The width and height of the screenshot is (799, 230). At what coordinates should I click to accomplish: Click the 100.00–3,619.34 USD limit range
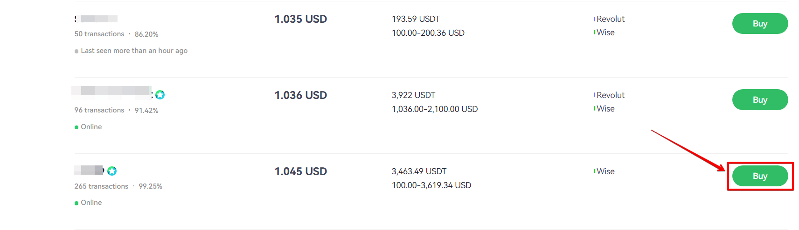[x=431, y=185]
